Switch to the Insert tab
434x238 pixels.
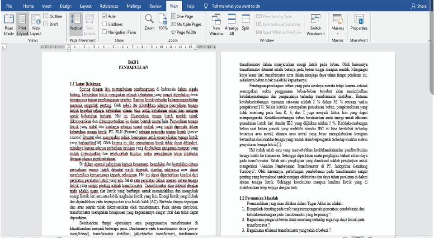tap(47, 6)
